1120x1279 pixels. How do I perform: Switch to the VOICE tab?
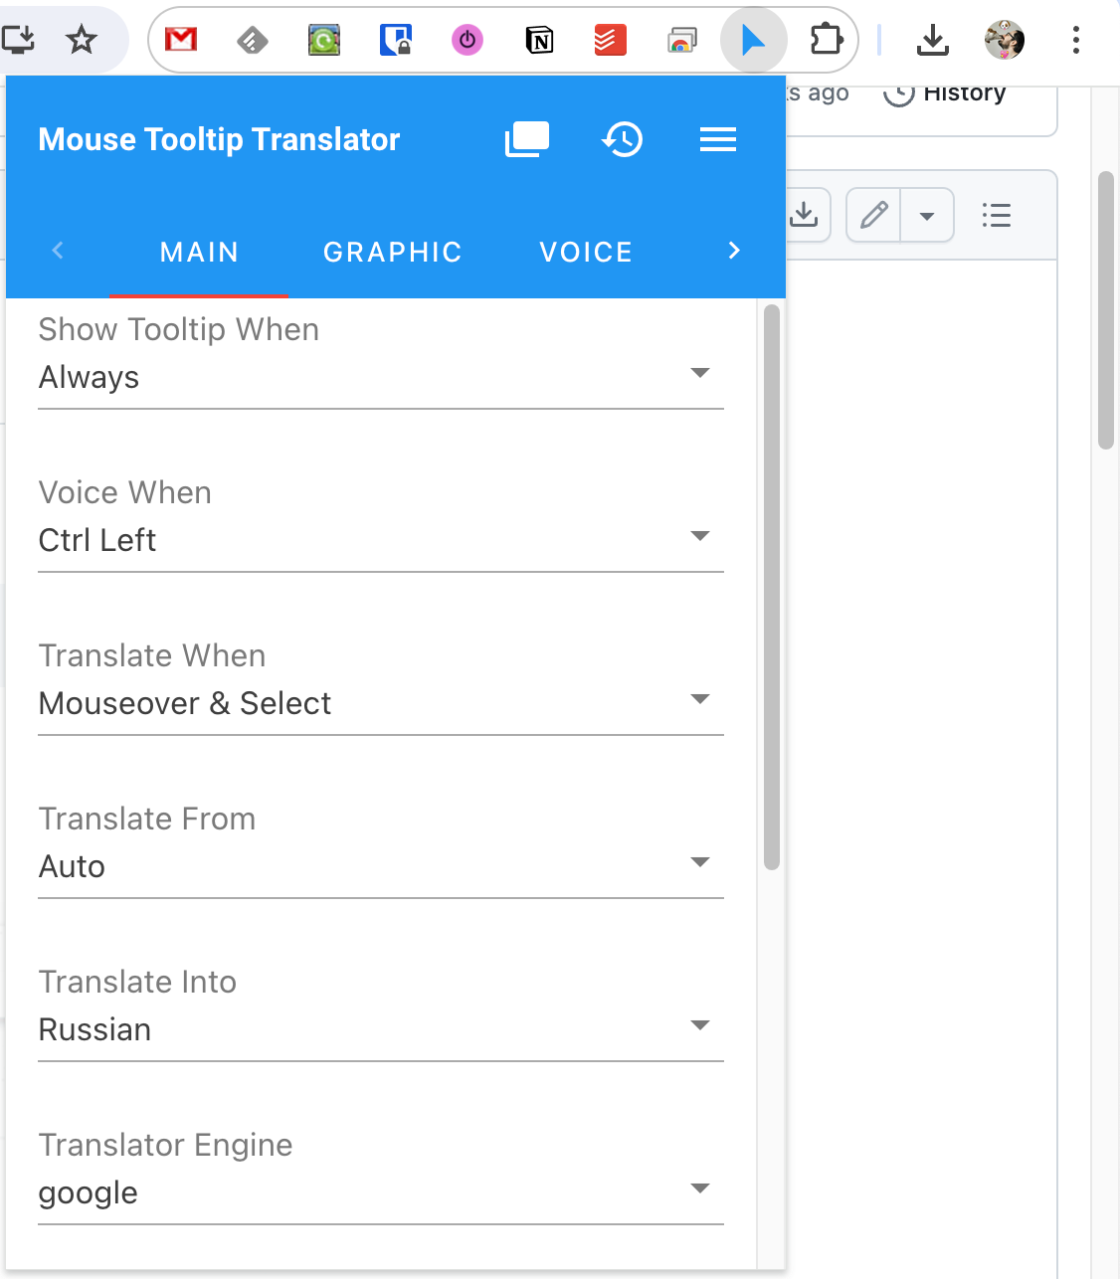[x=586, y=253]
